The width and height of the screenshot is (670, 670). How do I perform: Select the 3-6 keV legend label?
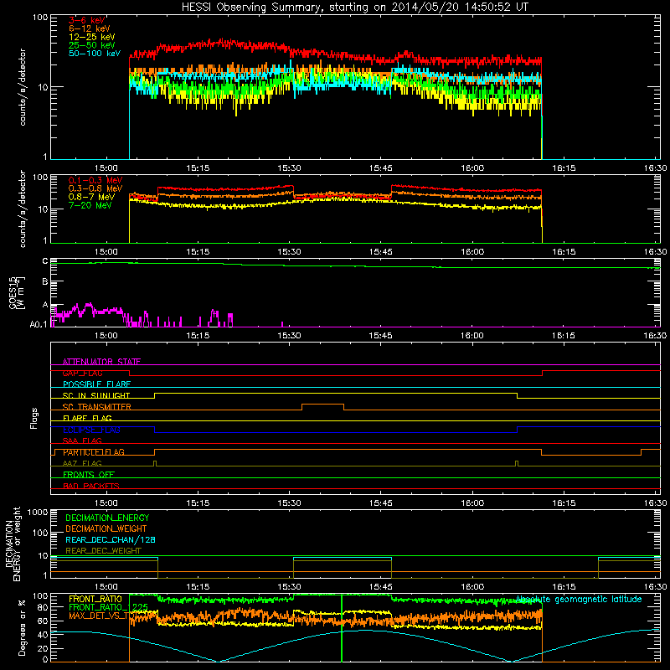[86, 20]
